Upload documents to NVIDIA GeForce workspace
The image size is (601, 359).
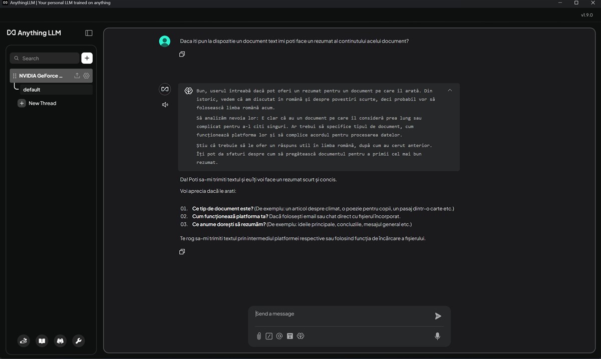tap(77, 76)
